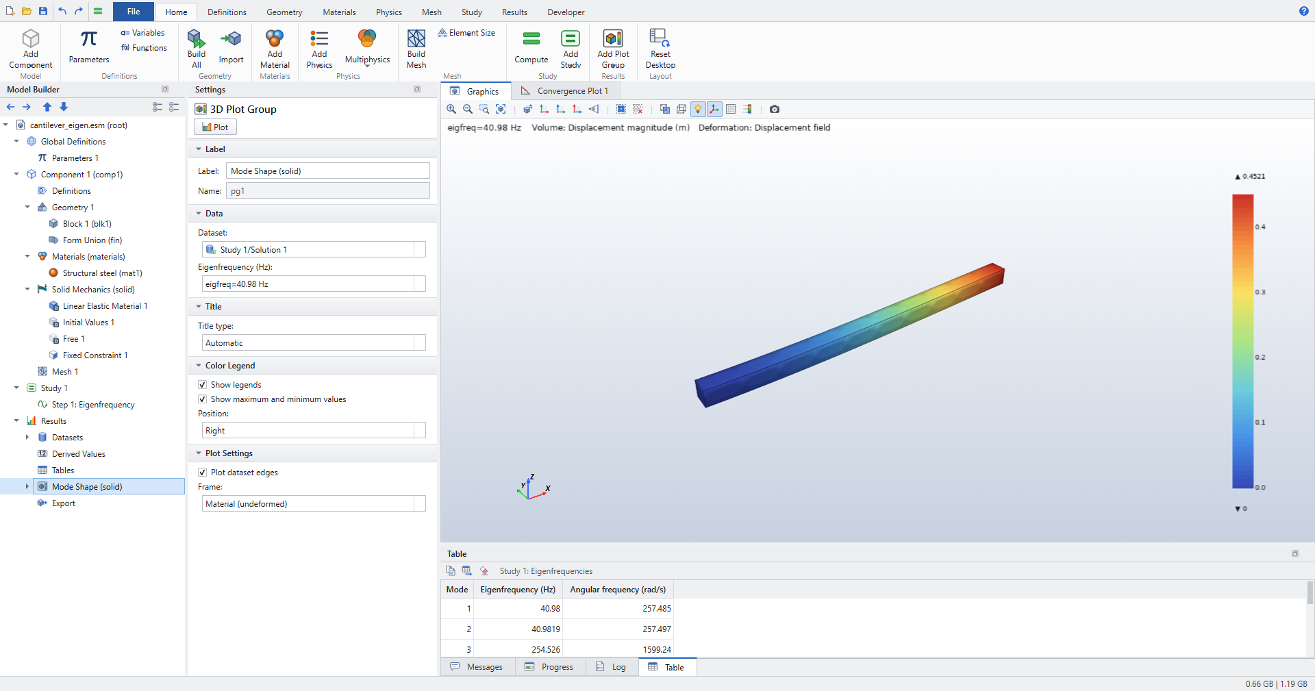This screenshot has width=1315, height=691.
Task: Click the Zoom Out magnifier icon
Action: tap(468, 109)
